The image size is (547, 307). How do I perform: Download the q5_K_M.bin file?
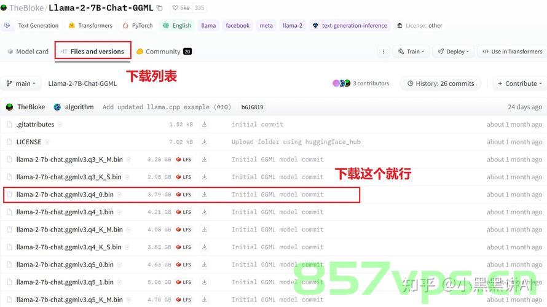tap(205, 300)
